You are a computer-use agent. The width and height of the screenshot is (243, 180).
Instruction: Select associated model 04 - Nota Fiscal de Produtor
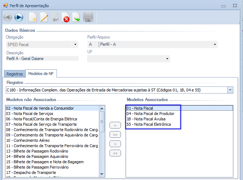[179, 114]
